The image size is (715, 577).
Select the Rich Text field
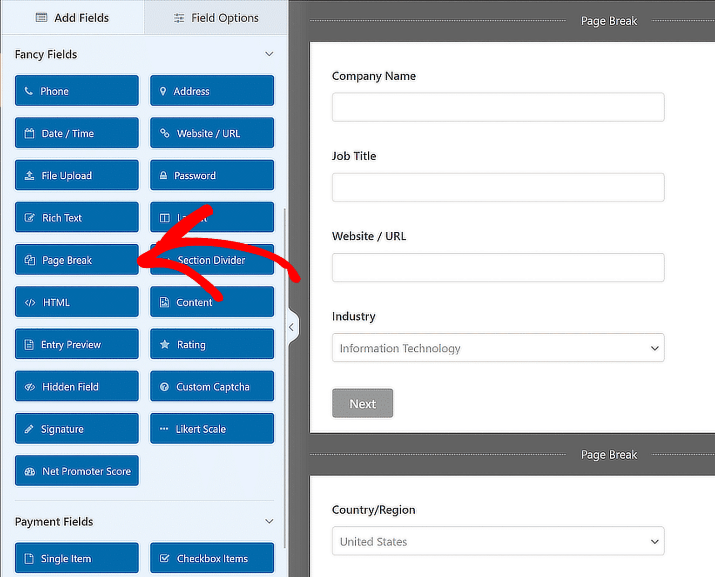(76, 217)
